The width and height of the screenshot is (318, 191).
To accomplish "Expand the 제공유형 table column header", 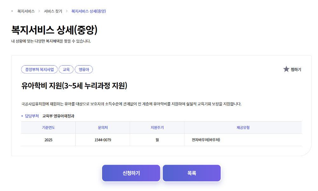I will [x=243, y=127].
